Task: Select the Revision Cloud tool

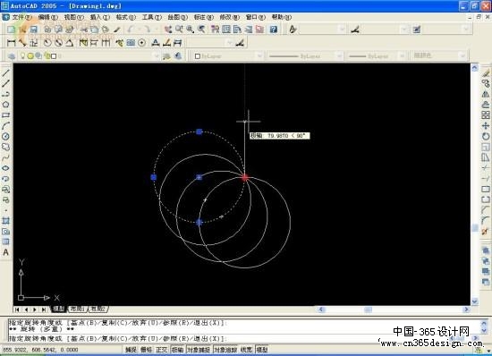Action: point(5,147)
